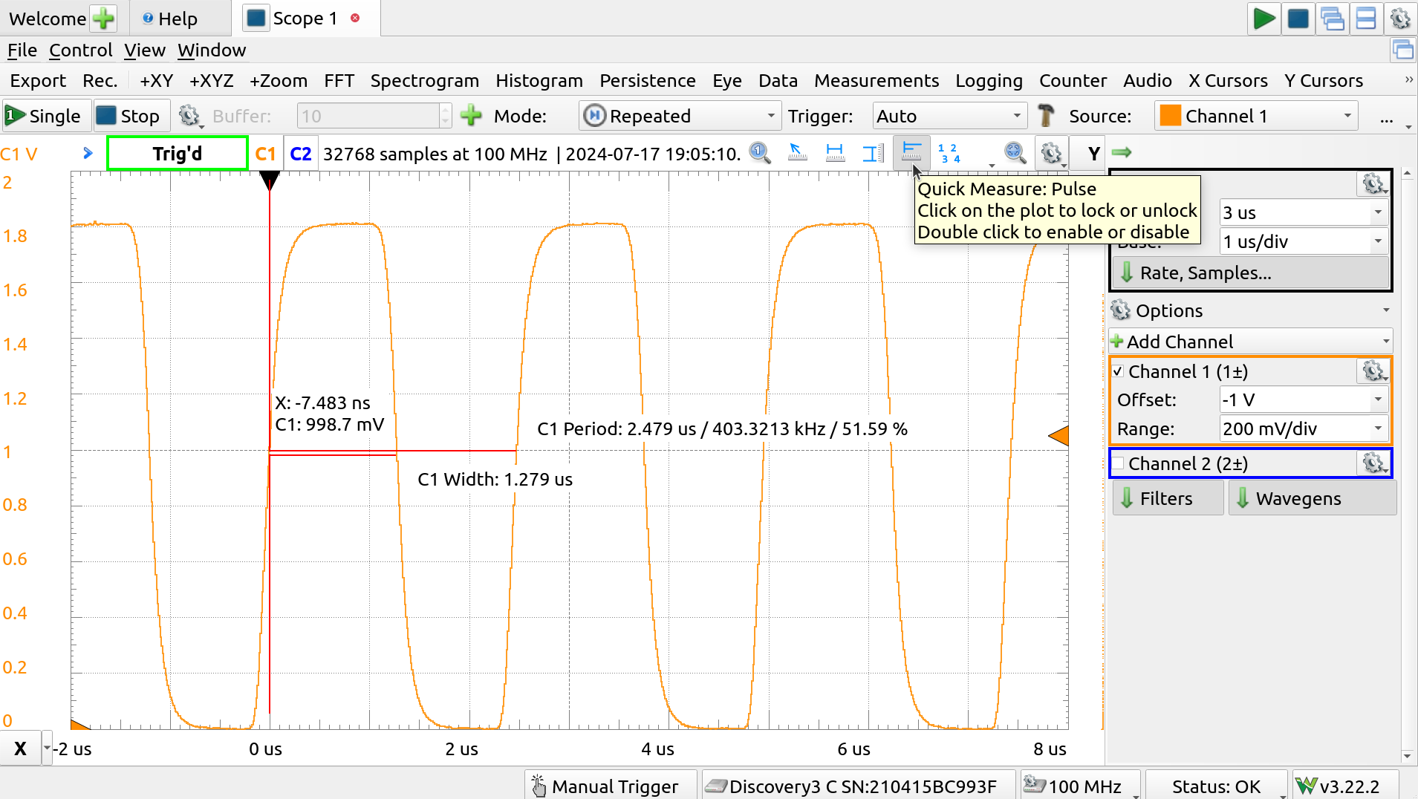Click the 100 MHz status bar item
This screenshot has width=1418, height=799.
pyautogui.click(x=1081, y=786)
